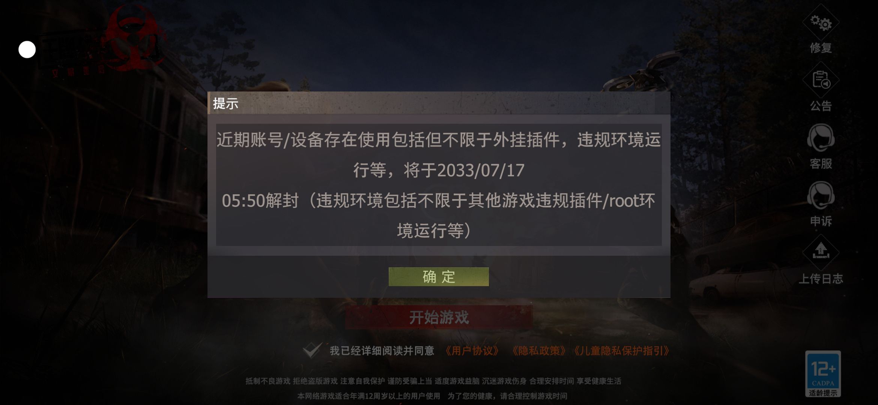Toggle the agreement checkmark box

[x=312, y=350]
